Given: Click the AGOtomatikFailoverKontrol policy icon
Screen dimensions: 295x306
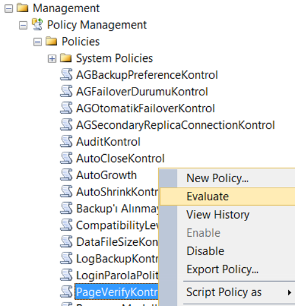Looking at the screenshot, I should pyautogui.click(x=66, y=108).
